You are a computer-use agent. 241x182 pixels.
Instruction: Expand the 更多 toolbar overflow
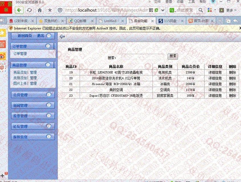coord(232,10)
